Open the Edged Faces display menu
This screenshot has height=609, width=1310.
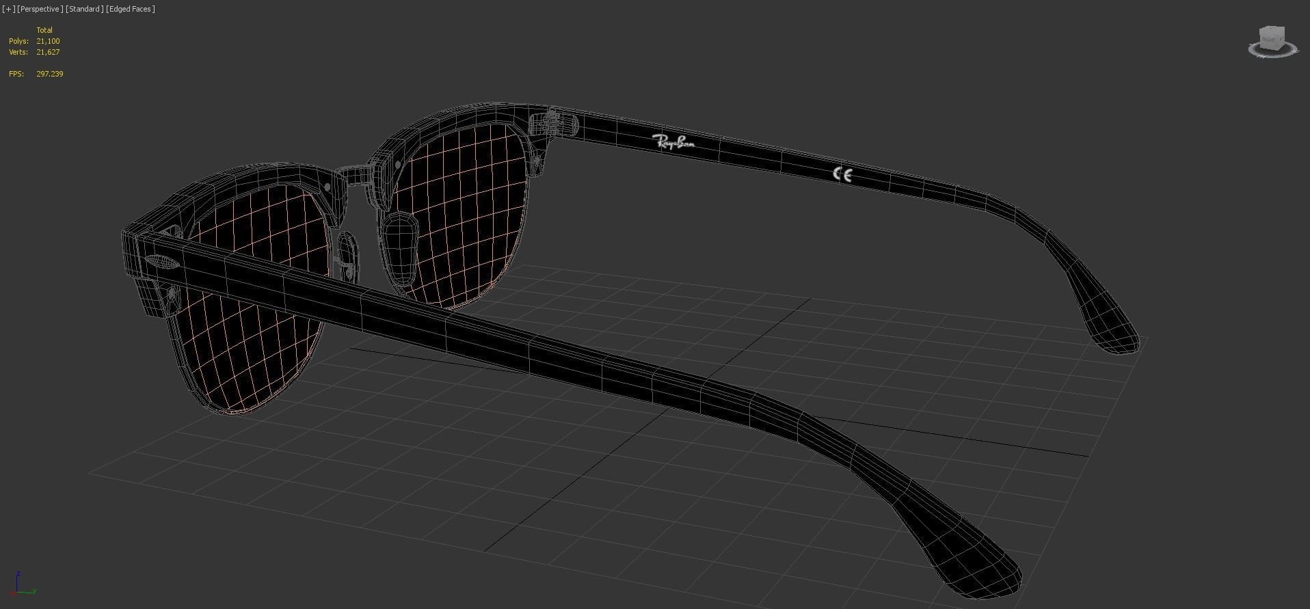(x=131, y=9)
